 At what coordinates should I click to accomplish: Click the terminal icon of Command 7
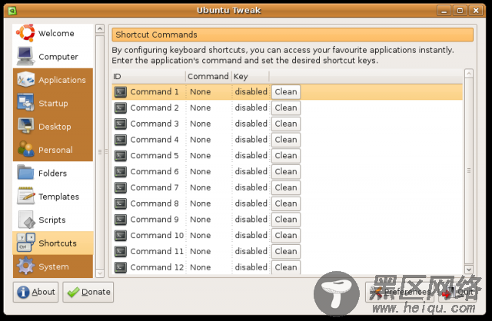(121, 188)
